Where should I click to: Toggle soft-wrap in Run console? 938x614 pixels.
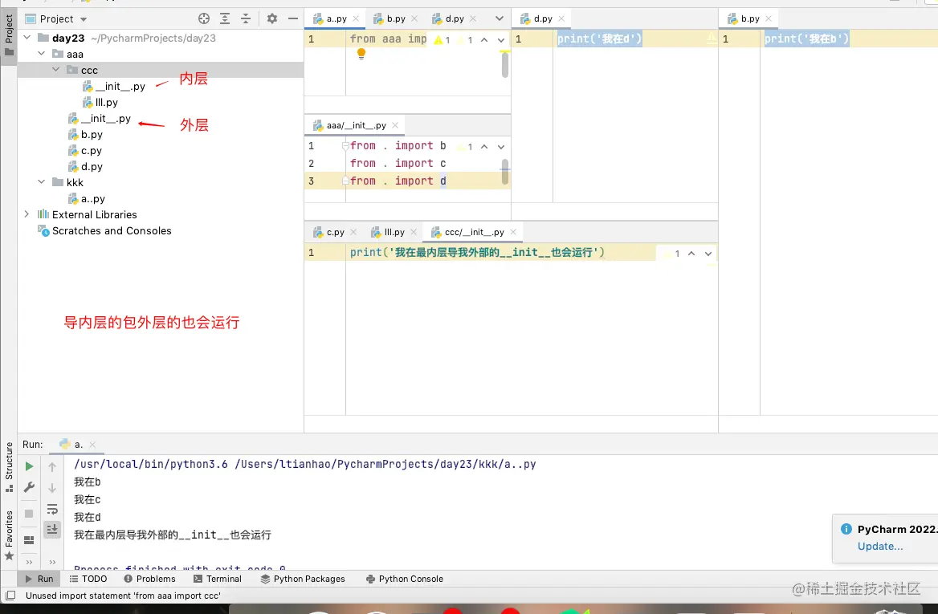(x=52, y=510)
